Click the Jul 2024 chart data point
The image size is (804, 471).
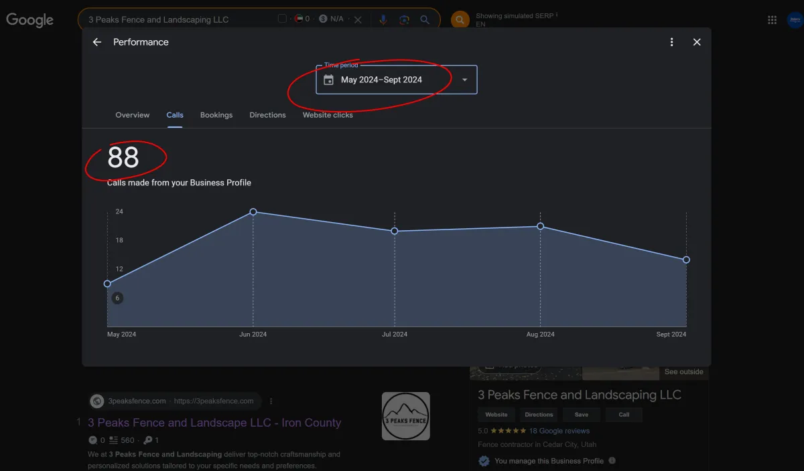click(395, 231)
